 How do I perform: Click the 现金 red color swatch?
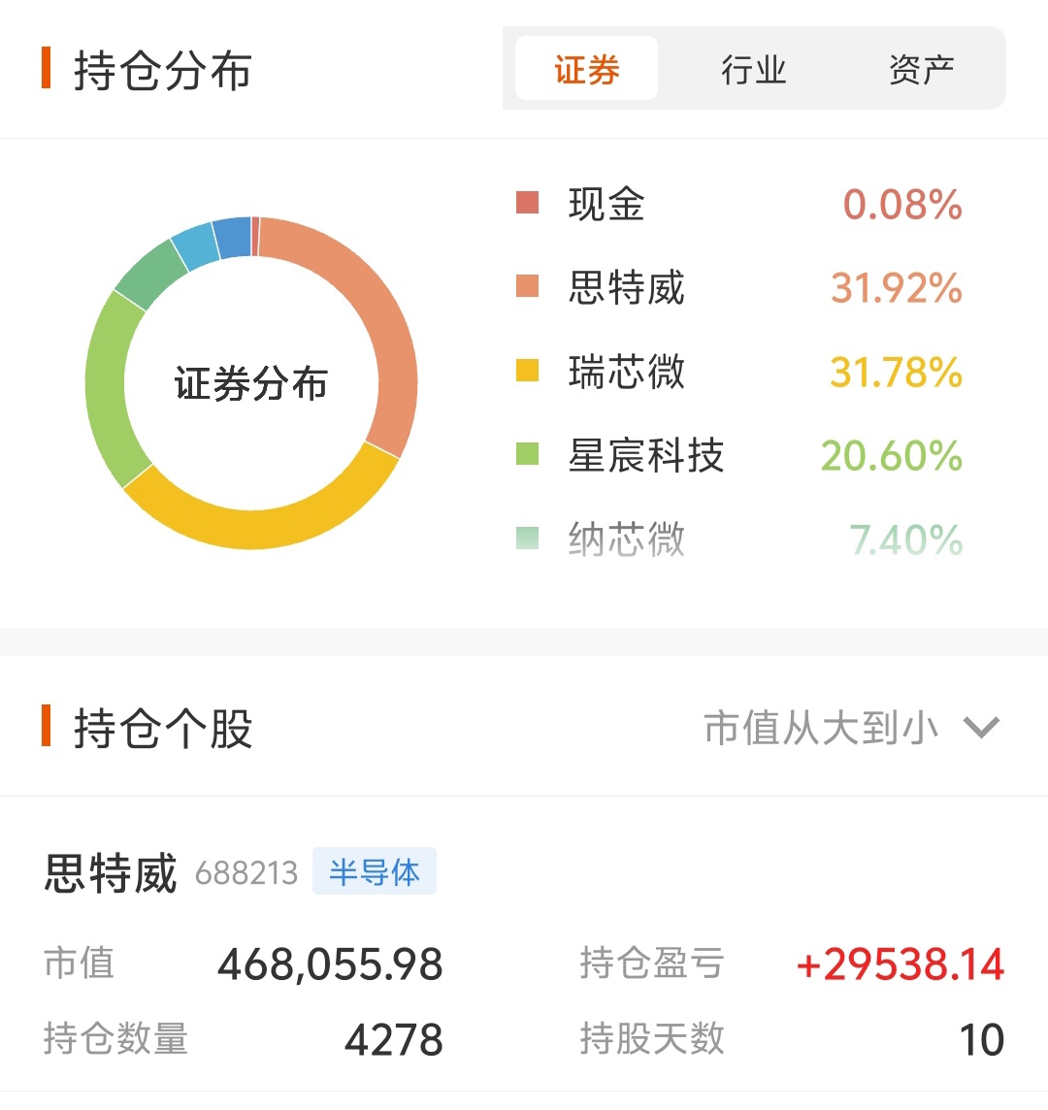[527, 203]
